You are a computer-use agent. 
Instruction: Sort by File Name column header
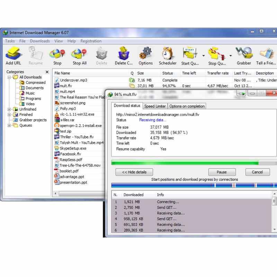tap(62, 73)
